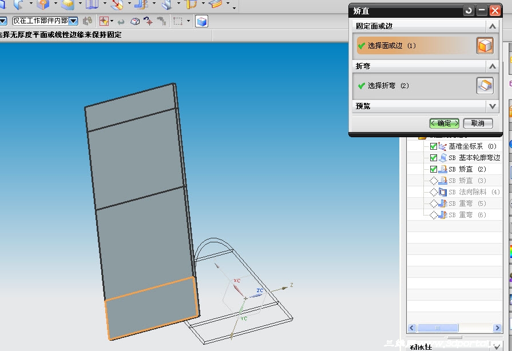
Task: Open dropdown arrow beside red-arrow unbend icon
Action: (x=129, y=3)
